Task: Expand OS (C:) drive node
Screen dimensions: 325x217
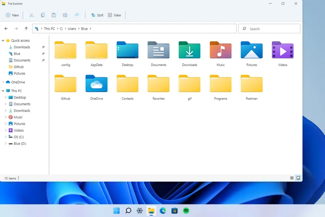Action: tap(6, 137)
